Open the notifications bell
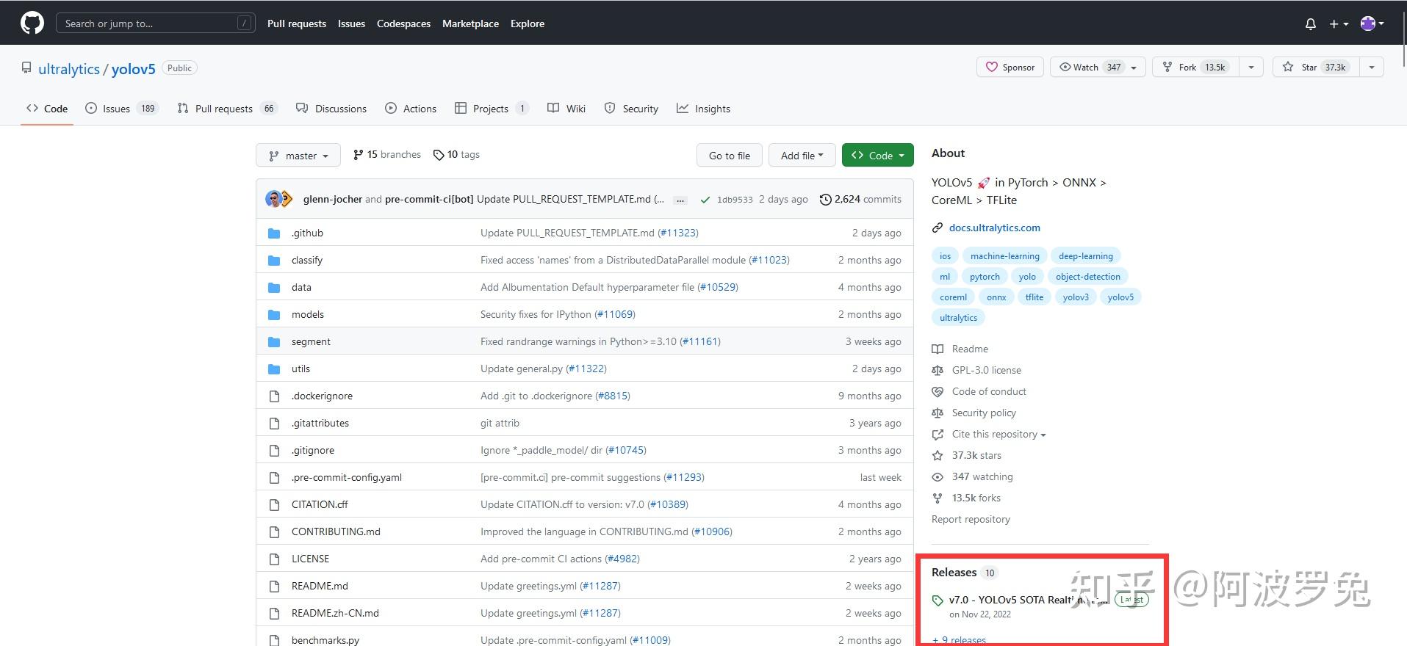This screenshot has height=646, width=1407. click(x=1310, y=24)
